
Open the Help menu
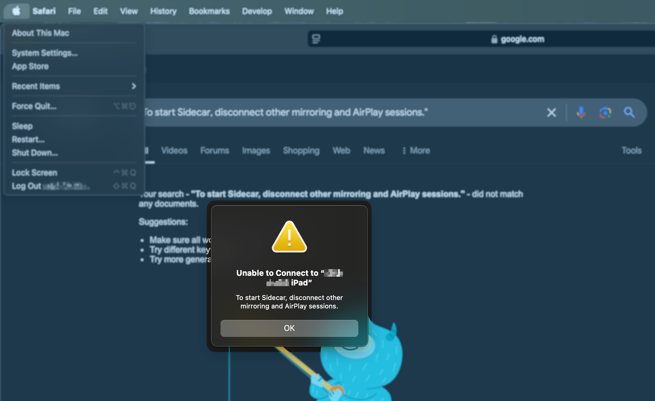point(334,11)
